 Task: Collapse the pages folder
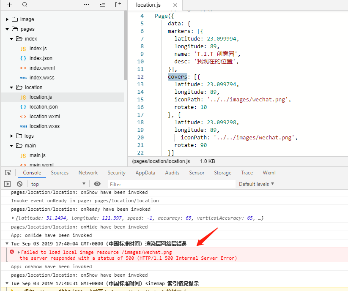pos(8,29)
